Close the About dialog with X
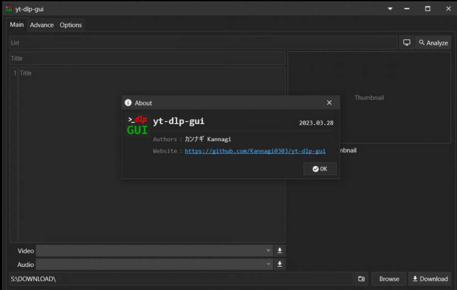This screenshot has width=457, height=290. (x=329, y=103)
